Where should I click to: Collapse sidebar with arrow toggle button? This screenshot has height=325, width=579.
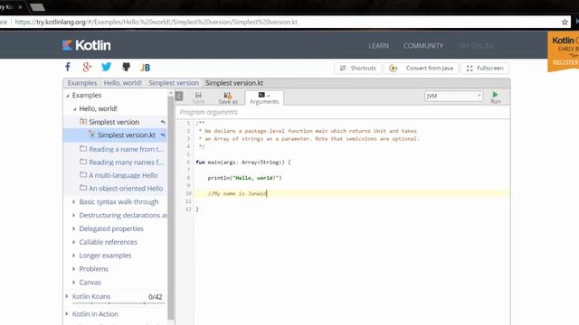(179, 97)
